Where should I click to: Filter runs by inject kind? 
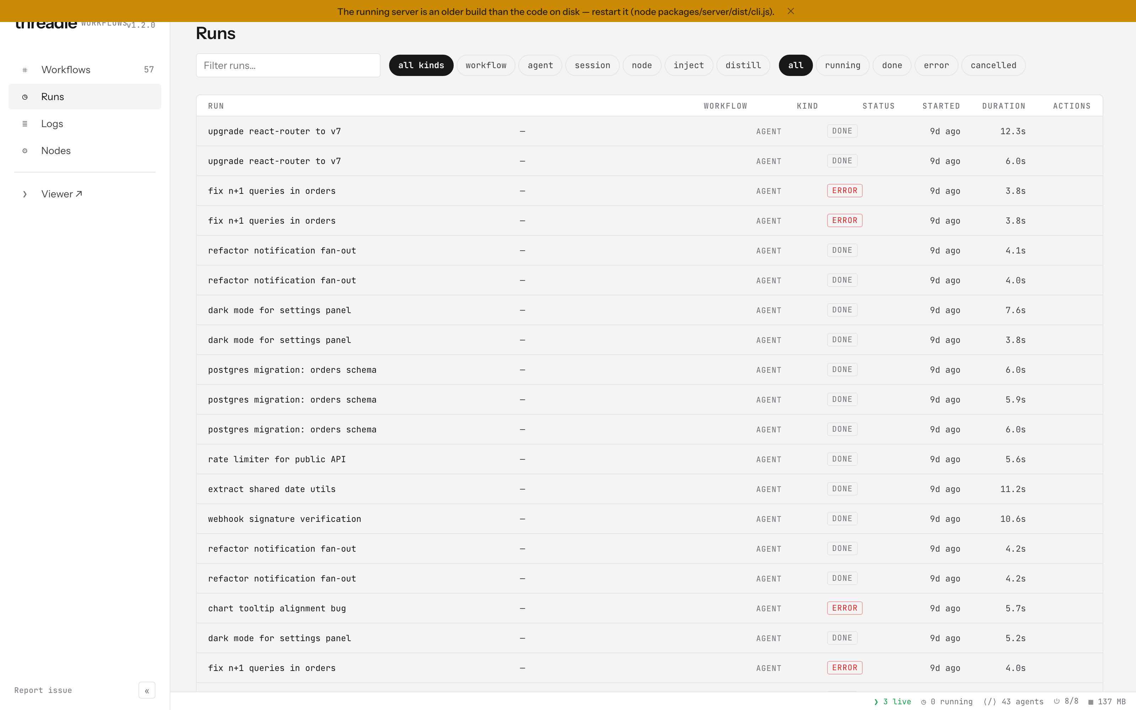tap(689, 65)
